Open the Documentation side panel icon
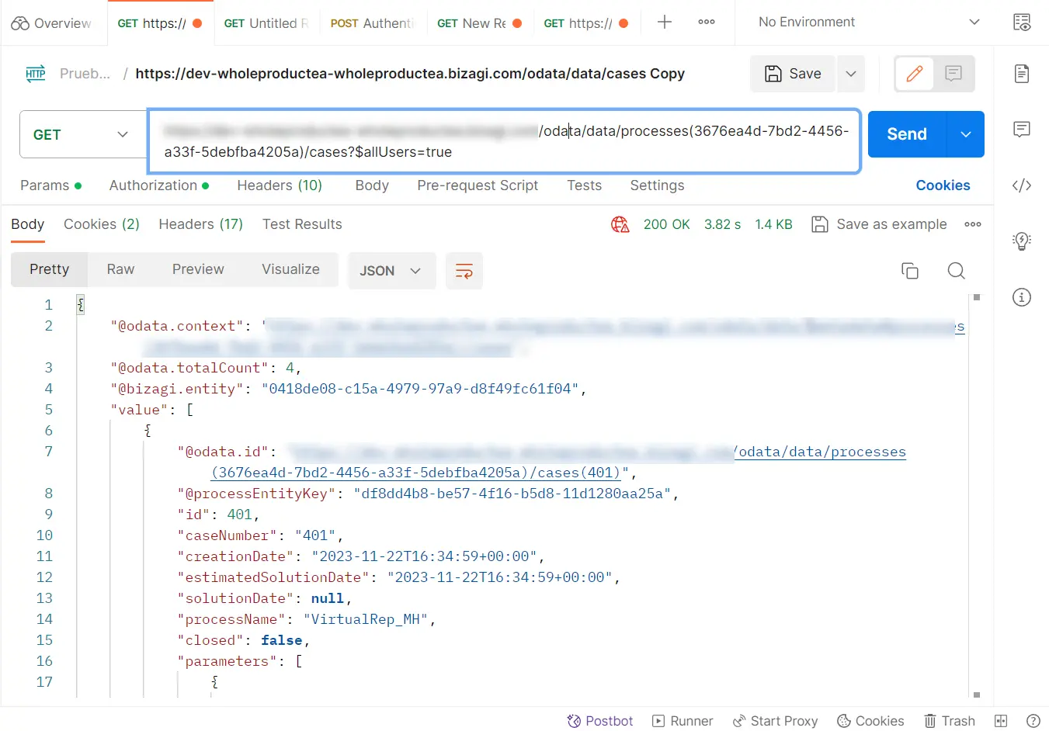The width and height of the screenshot is (1049, 731). coord(1022,74)
